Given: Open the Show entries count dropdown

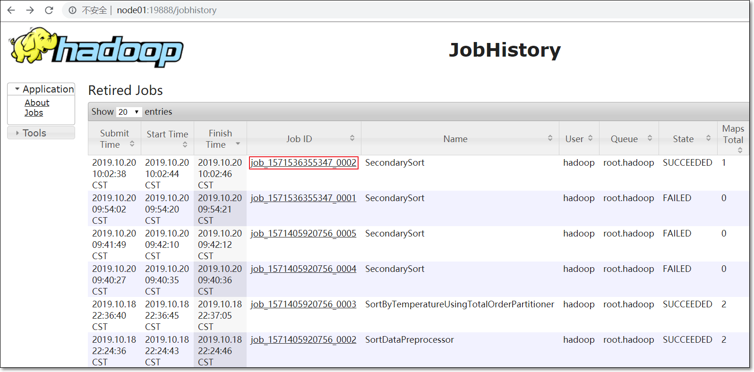Looking at the screenshot, I should [x=129, y=112].
